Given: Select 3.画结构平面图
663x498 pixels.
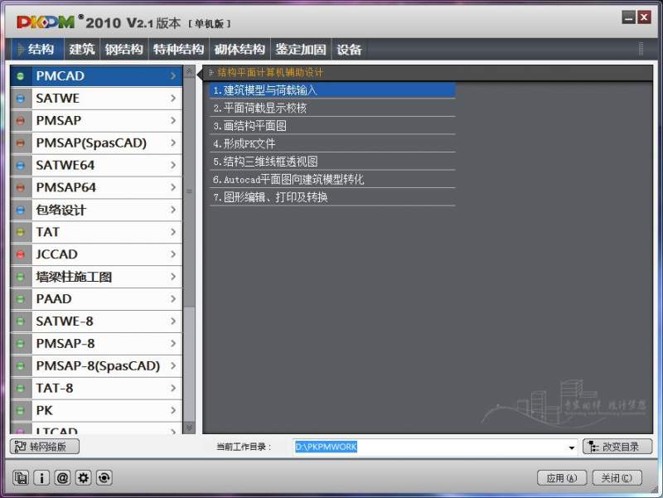Looking at the screenshot, I should tap(332, 126).
